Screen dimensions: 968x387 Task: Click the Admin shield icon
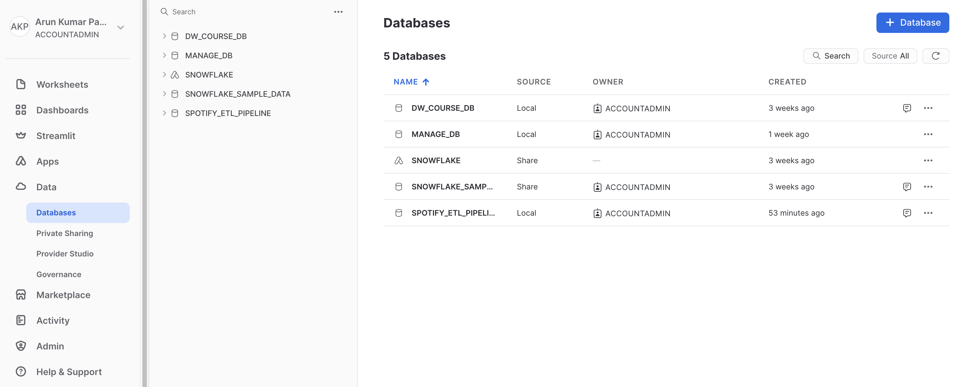(21, 346)
